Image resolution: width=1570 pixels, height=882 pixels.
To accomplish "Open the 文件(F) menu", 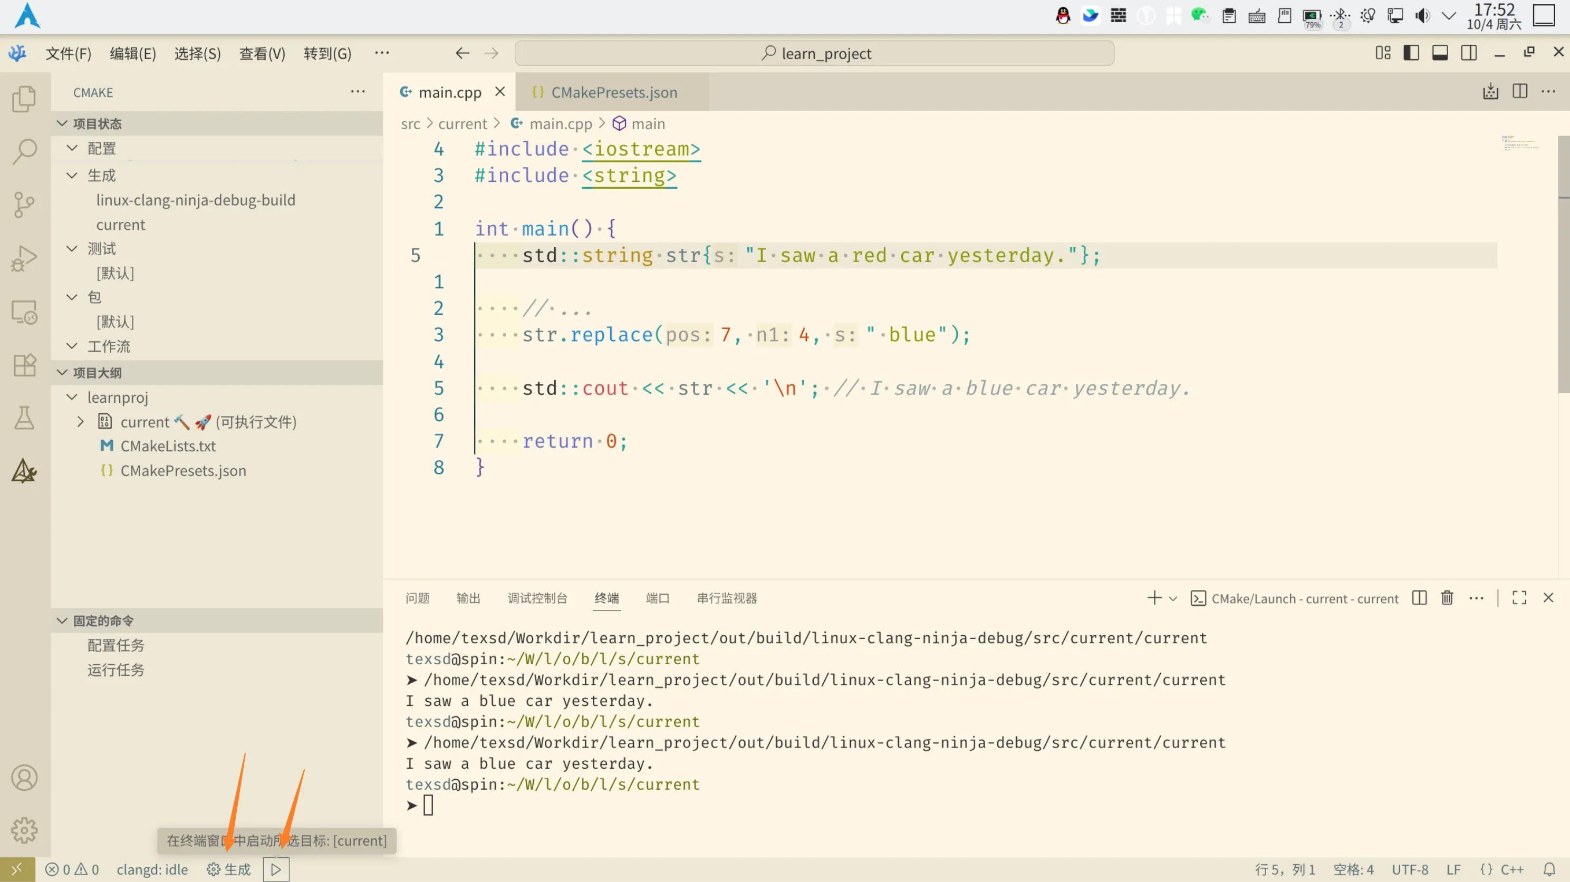I will pos(68,54).
